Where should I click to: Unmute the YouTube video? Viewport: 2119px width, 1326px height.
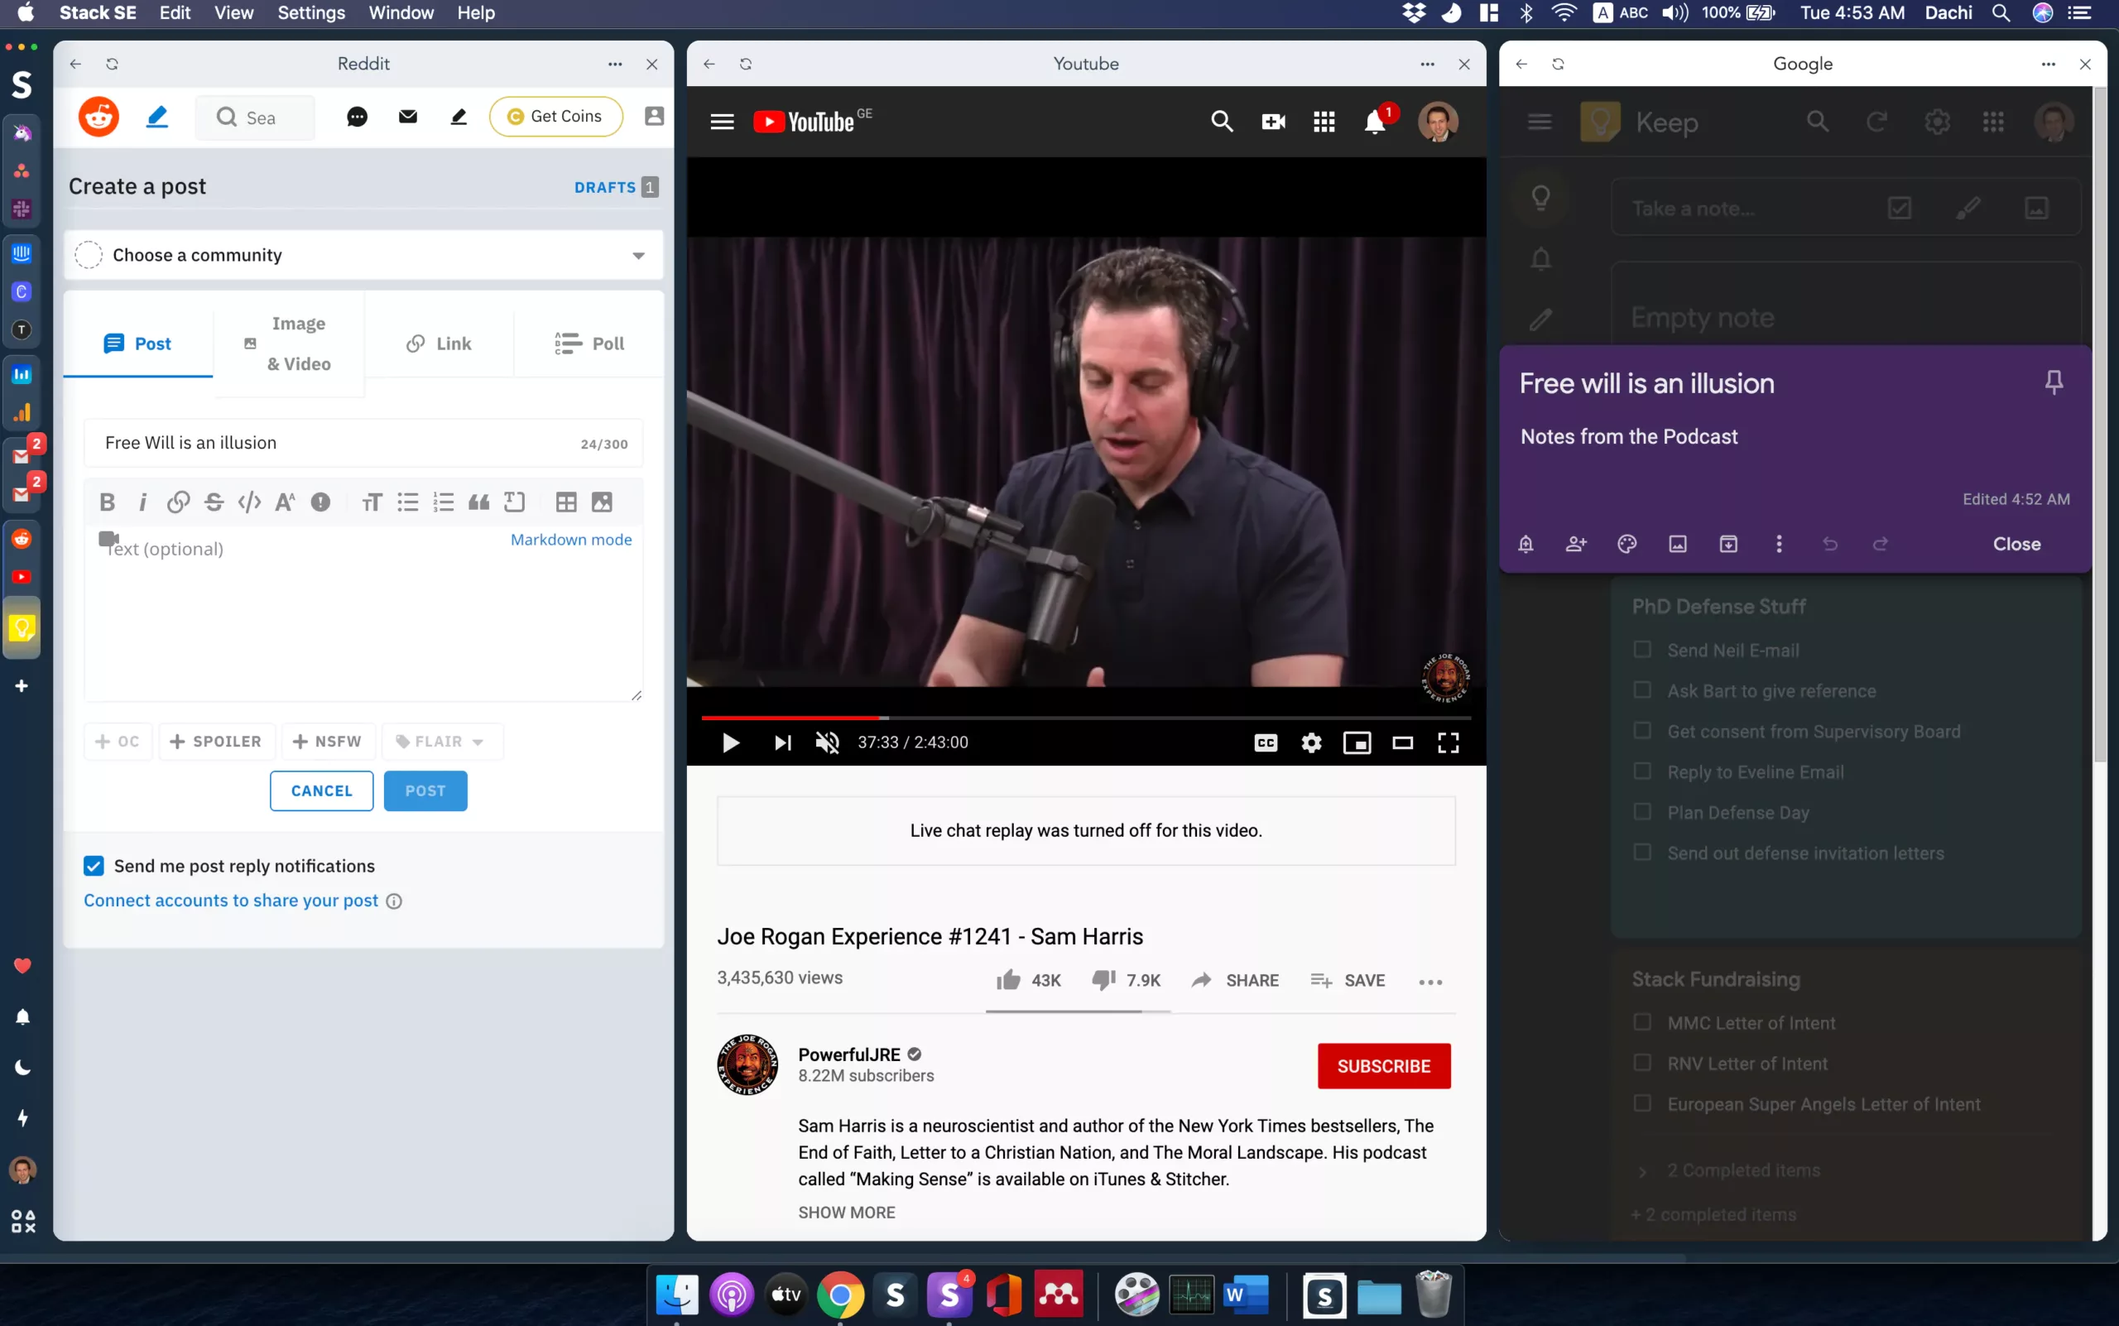[x=827, y=742]
